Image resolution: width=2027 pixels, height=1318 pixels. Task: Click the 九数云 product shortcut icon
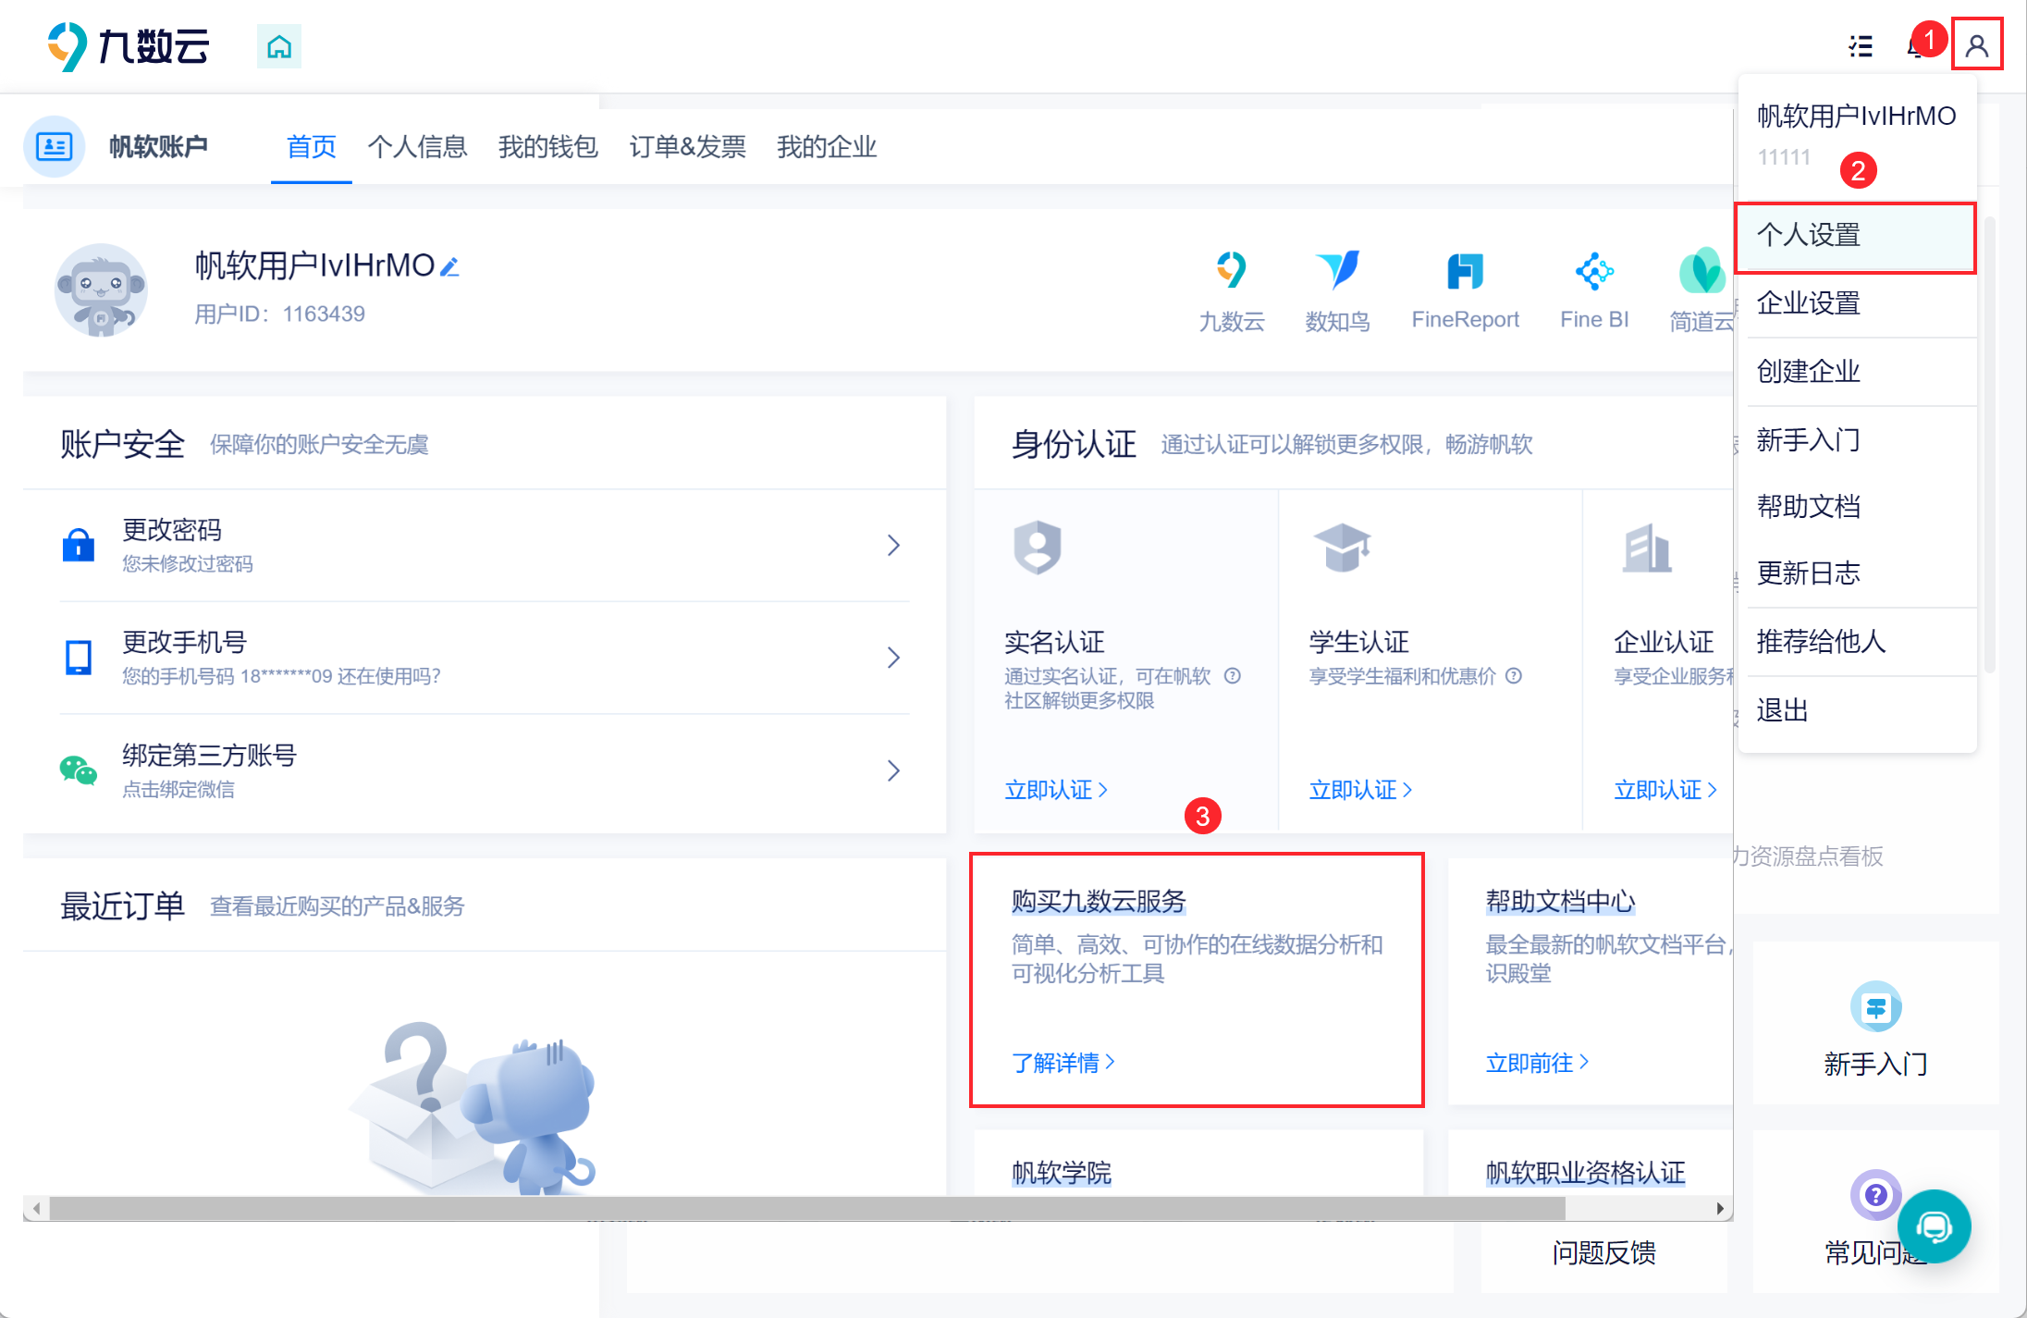1232,271
